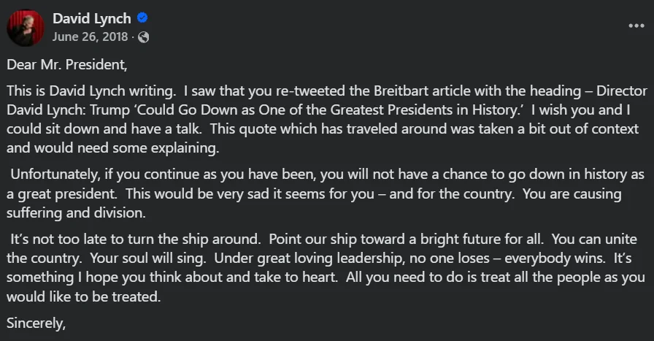Click the paragraph starting with 'Unfortunately'
This screenshot has height=341, width=654.
[x=326, y=194]
